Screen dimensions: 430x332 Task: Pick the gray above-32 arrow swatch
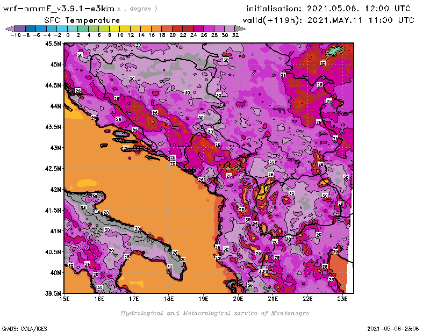[240, 28]
